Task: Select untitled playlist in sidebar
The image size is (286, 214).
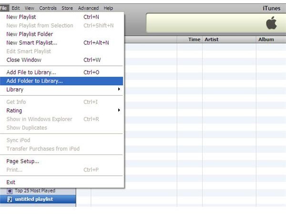Action: [38, 199]
